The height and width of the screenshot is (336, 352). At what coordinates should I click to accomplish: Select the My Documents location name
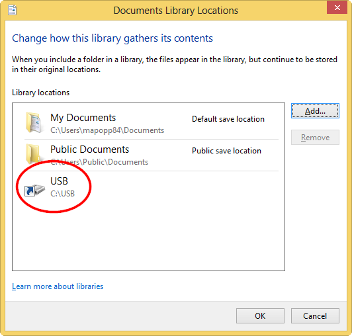(83, 118)
